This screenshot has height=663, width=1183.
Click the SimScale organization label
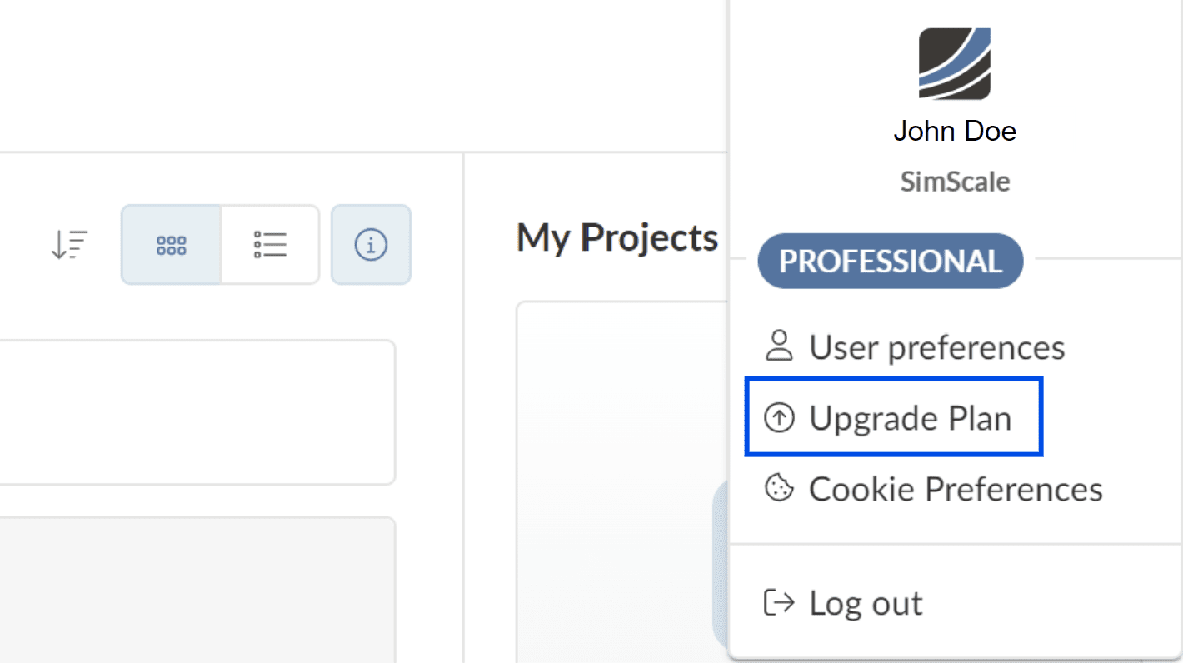(x=955, y=182)
